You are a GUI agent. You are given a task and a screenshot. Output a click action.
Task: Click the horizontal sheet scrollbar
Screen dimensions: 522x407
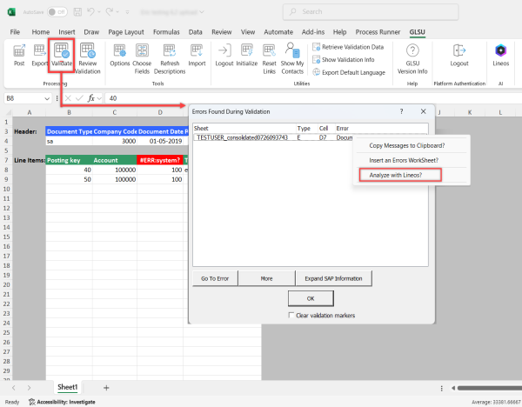[x=489, y=388]
